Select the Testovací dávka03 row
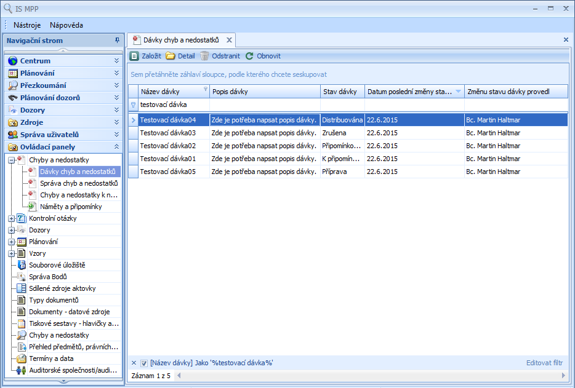 pyautogui.click(x=348, y=133)
